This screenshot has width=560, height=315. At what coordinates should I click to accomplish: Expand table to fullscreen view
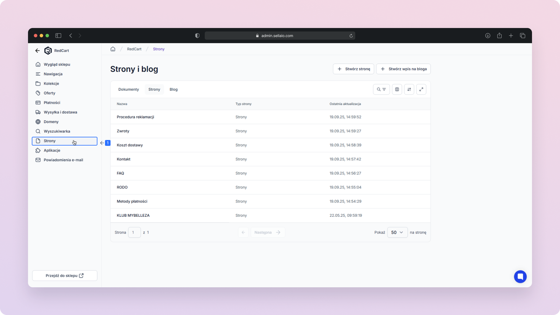pyautogui.click(x=421, y=90)
